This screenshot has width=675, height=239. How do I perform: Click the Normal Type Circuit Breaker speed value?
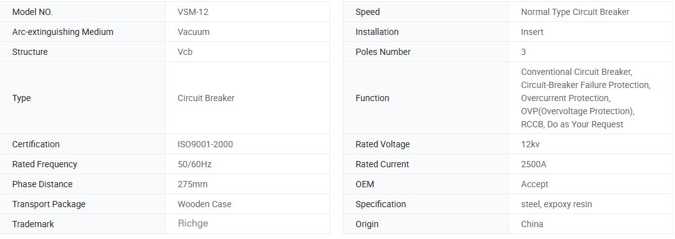575,12
